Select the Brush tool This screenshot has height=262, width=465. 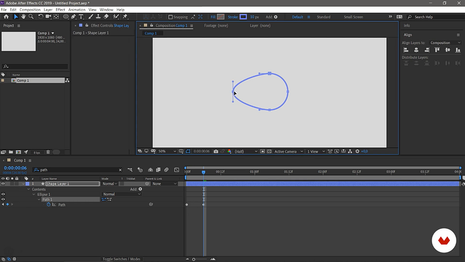point(91,17)
